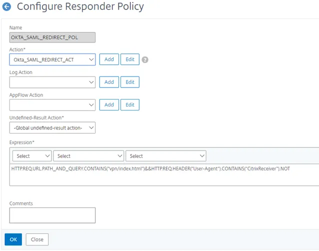Click the Close button at the bottom

[x=37, y=239]
